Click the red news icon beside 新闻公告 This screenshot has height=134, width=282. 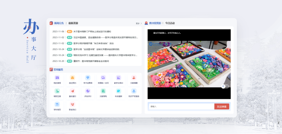tap(51, 23)
